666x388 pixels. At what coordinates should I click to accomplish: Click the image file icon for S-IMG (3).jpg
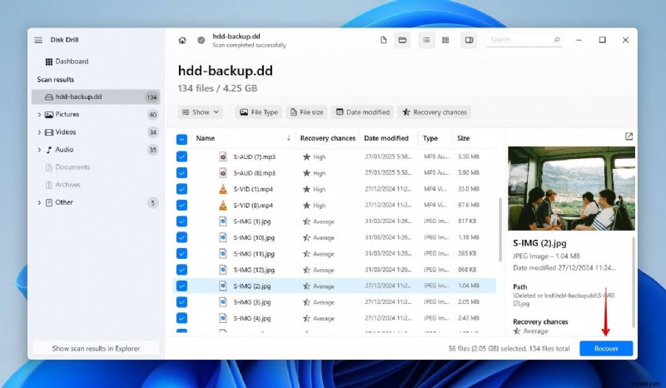point(222,302)
